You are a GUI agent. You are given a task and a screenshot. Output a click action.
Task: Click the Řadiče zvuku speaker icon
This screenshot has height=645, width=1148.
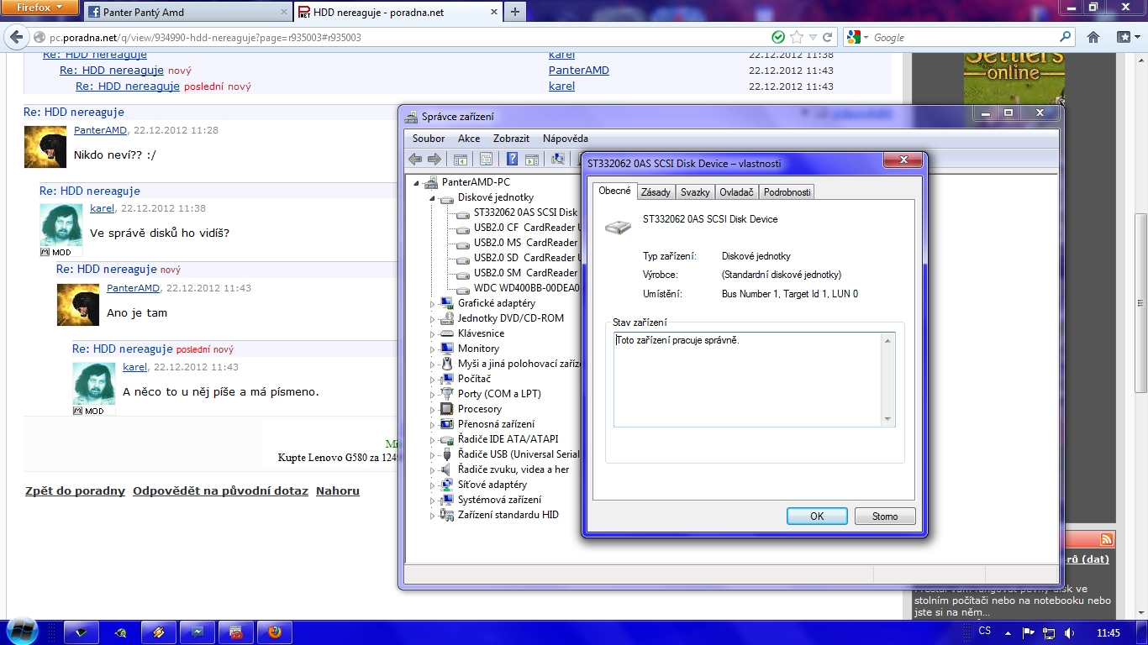(x=447, y=469)
